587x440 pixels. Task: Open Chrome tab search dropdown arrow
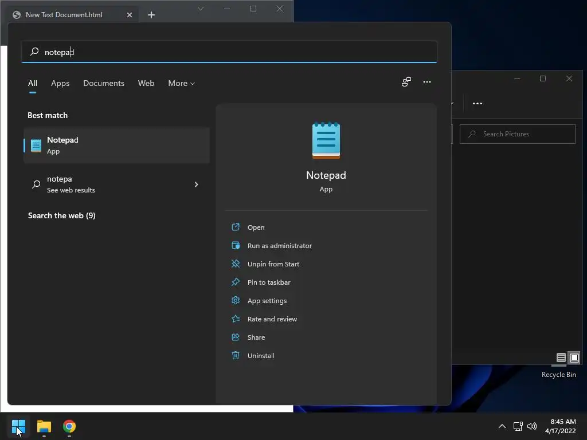(x=201, y=9)
